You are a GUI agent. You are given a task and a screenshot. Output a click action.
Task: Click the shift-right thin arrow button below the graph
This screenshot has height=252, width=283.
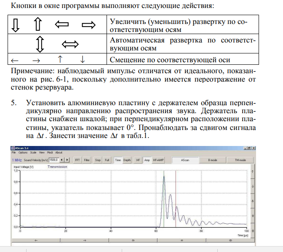coord(85,240)
